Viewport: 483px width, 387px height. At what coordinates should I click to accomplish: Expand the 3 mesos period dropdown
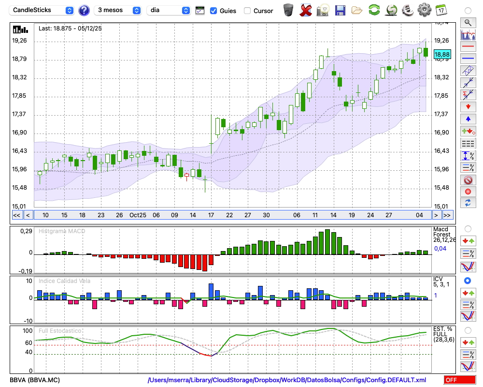[x=119, y=10]
